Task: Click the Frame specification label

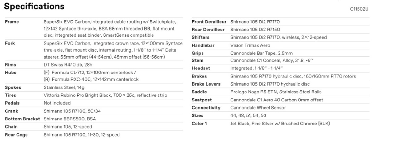Action: click(x=12, y=22)
